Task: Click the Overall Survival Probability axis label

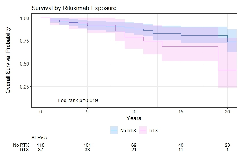Action: [x=8, y=60]
